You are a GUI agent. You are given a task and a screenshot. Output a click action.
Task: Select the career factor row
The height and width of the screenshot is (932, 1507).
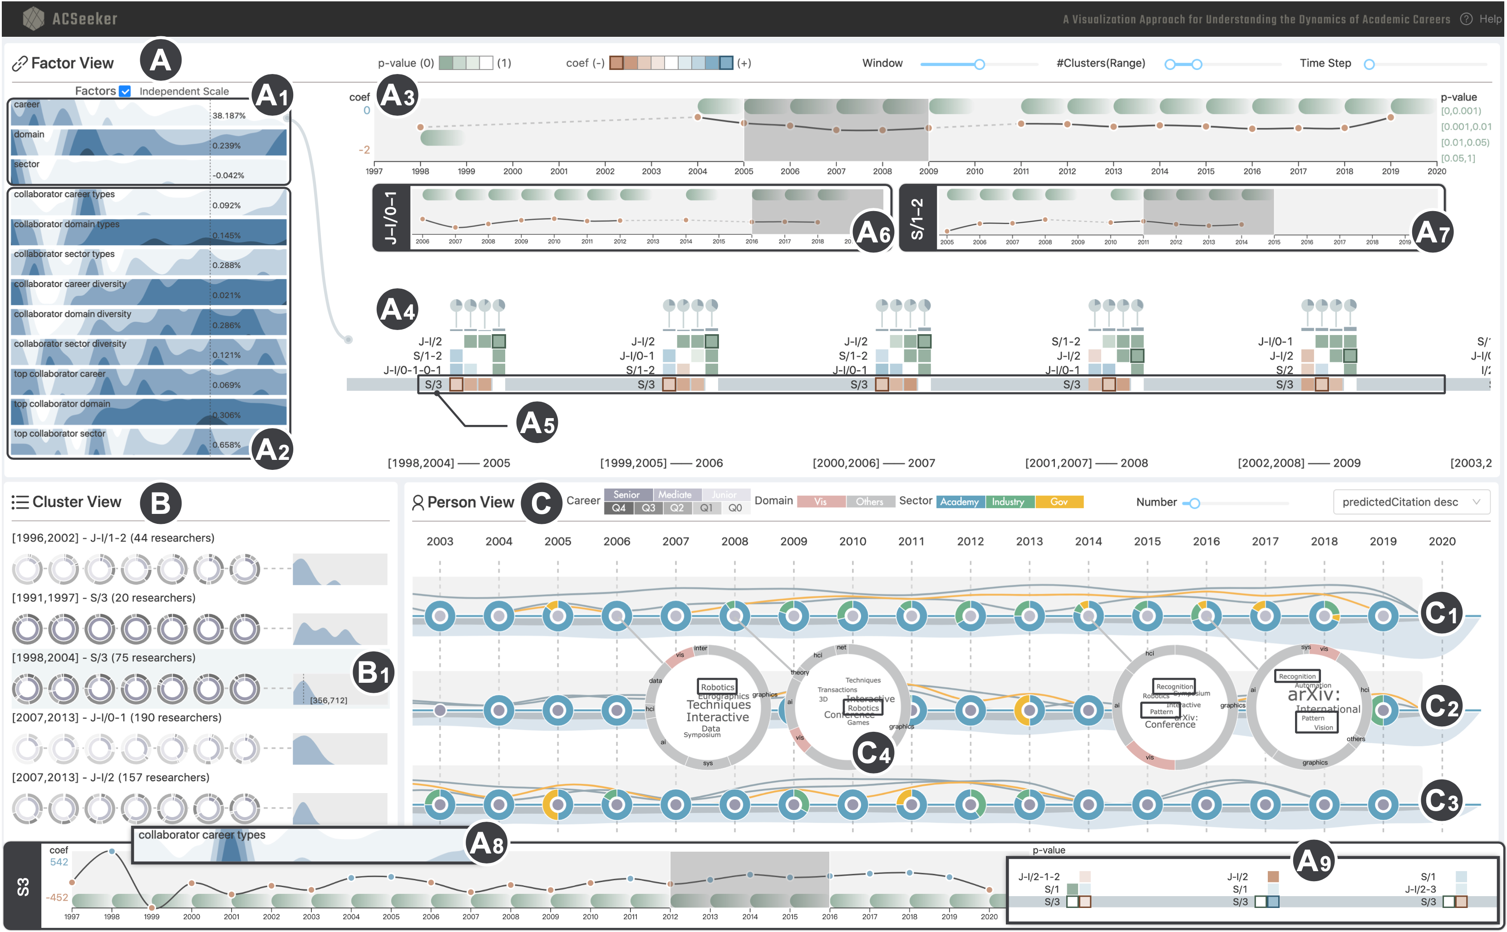(x=148, y=112)
